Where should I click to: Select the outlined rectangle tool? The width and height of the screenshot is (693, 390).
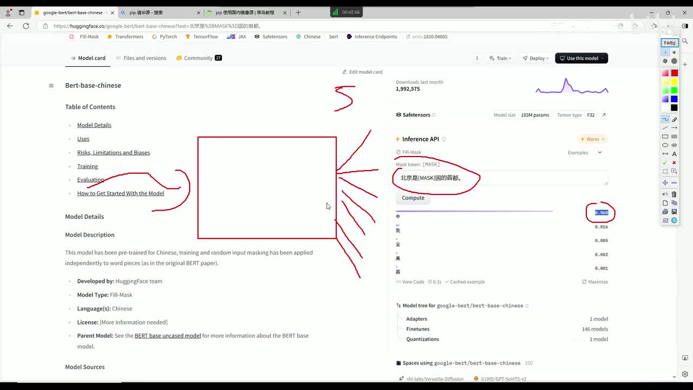click(665, 136)
